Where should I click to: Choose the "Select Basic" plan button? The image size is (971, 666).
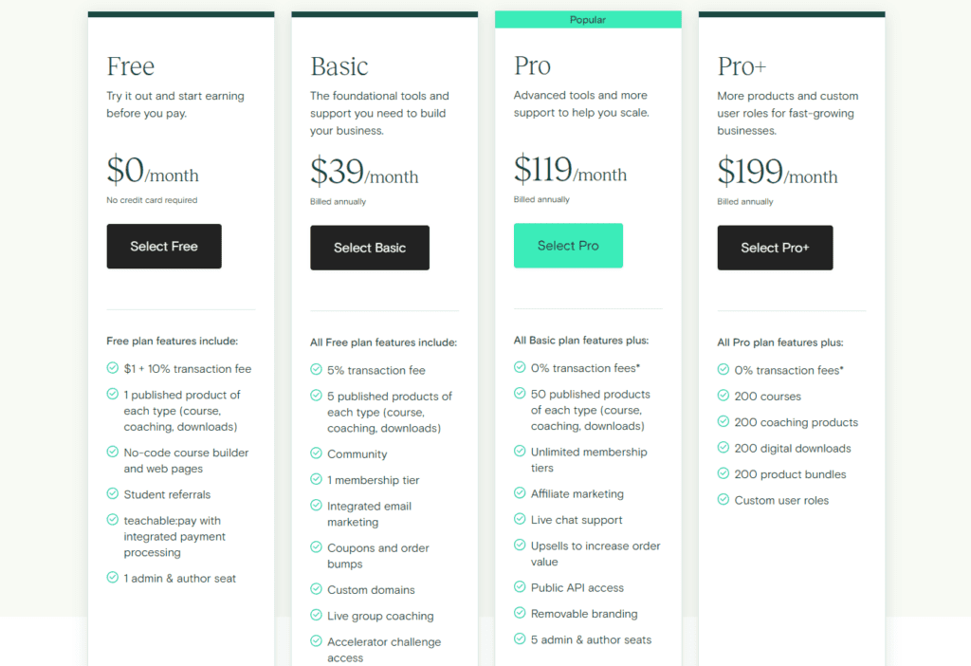tap(369, 248)
